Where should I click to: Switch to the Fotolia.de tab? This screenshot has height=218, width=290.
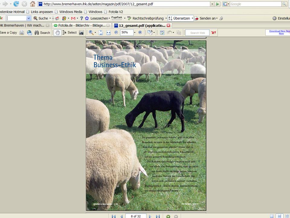(79, 25)
